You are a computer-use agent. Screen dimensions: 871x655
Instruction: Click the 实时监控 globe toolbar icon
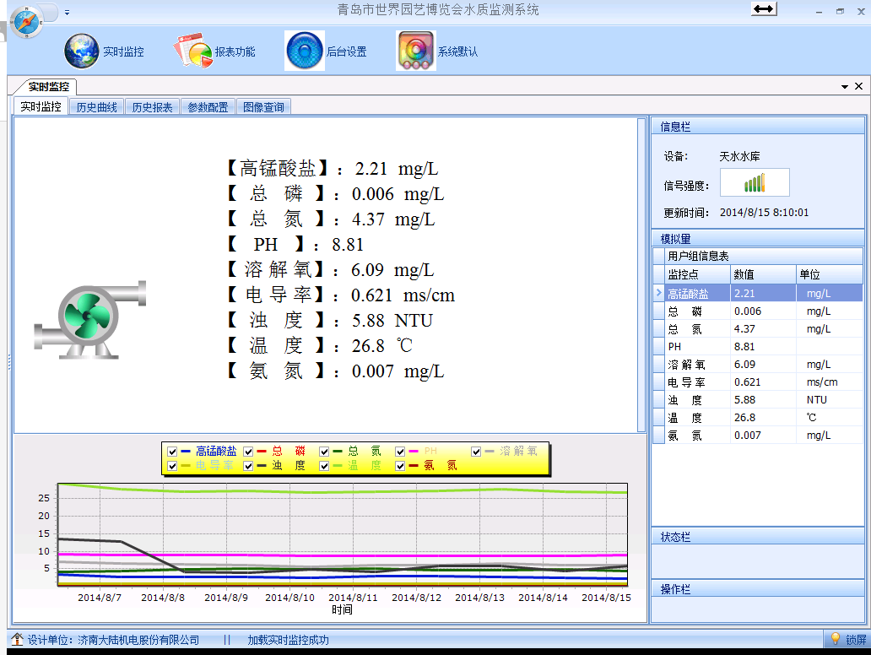point(82,51)
